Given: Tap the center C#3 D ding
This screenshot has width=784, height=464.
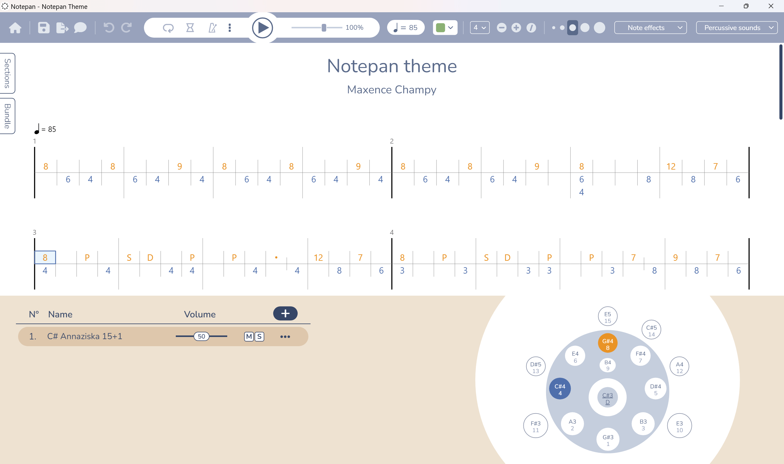Looking at the screenshot, I should 608,398.
